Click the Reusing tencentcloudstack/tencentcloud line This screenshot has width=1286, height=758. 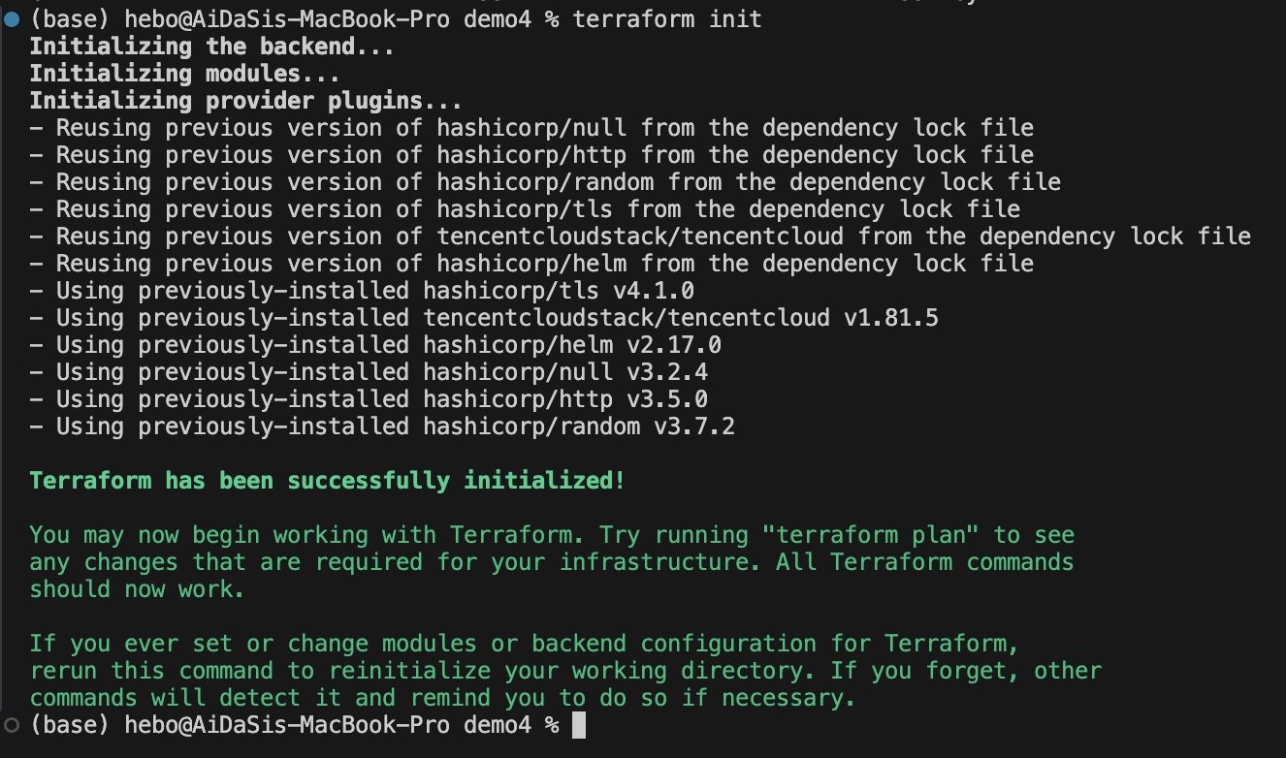(640, 237)
